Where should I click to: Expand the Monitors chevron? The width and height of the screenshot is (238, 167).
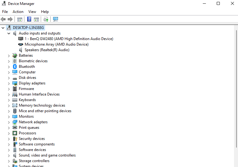point(9,117)
